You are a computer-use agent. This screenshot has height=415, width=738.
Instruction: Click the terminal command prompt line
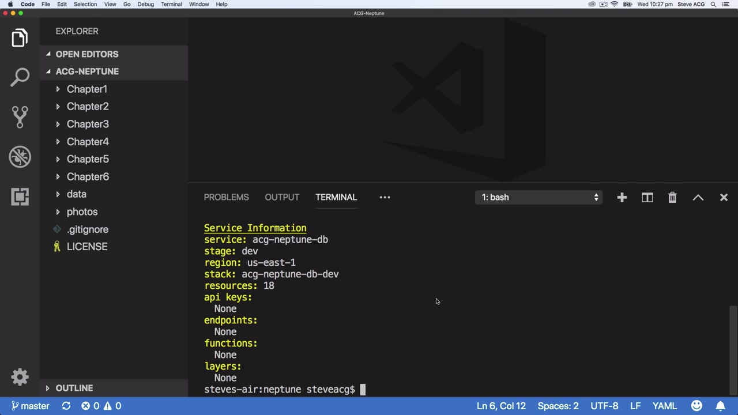(x=285, y=390)
